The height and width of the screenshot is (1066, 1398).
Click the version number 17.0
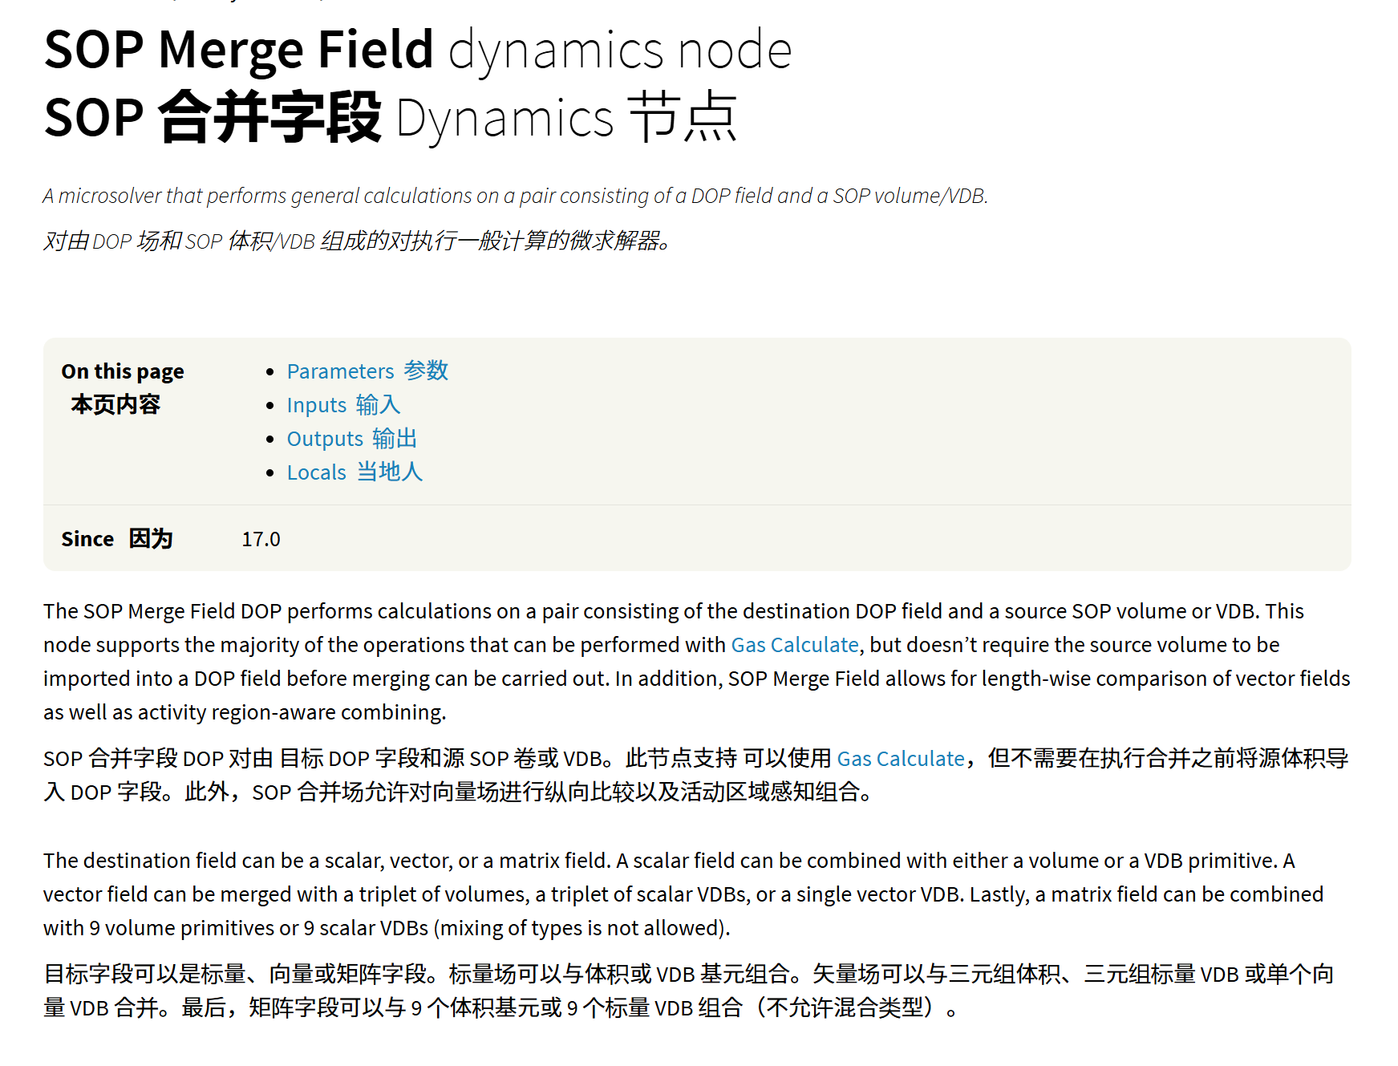(261, 539)
